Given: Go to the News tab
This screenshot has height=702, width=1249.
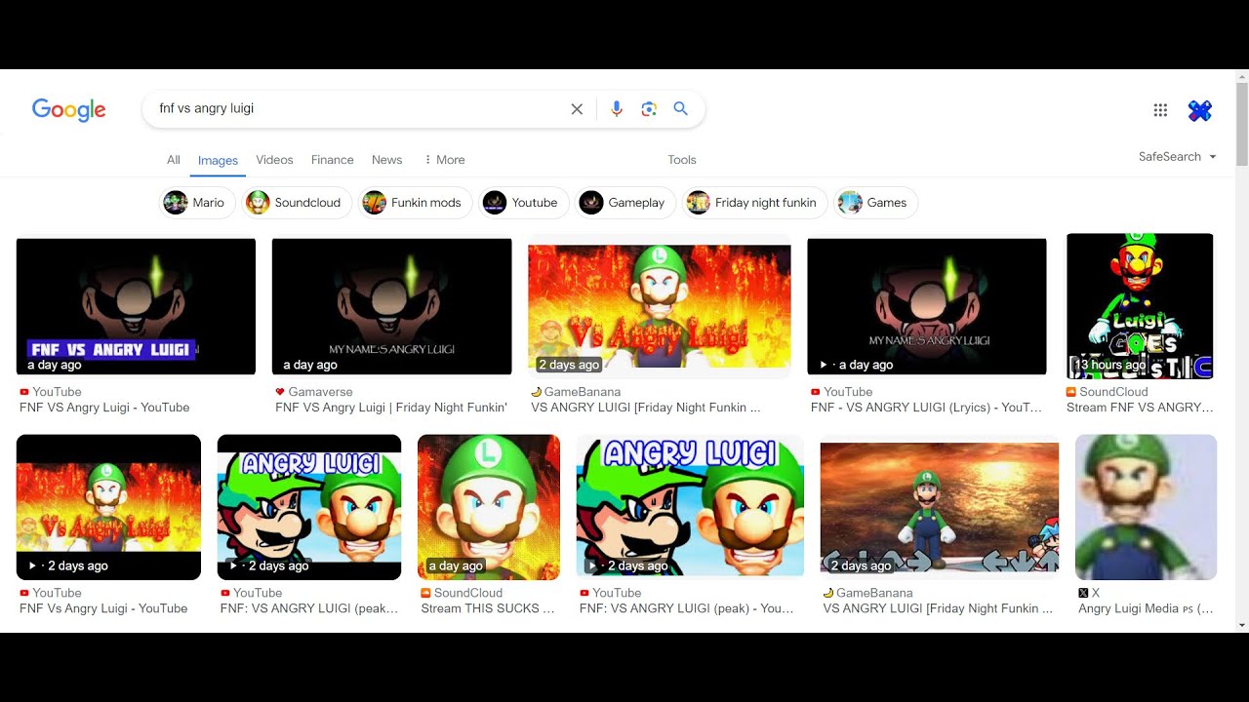Looking at the screenshot, I should point(386,160).
